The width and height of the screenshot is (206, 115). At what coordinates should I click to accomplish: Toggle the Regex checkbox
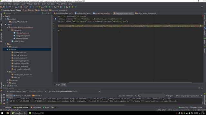pos(167,96)
